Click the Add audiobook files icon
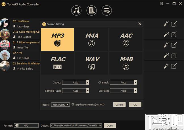The height and width of the screenshot is (130, 184). [x=91, y=11]
